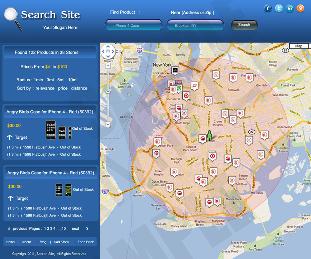Select the R marker near Bergen Beach
The image size is (311, 259).
tap(232, 181)
